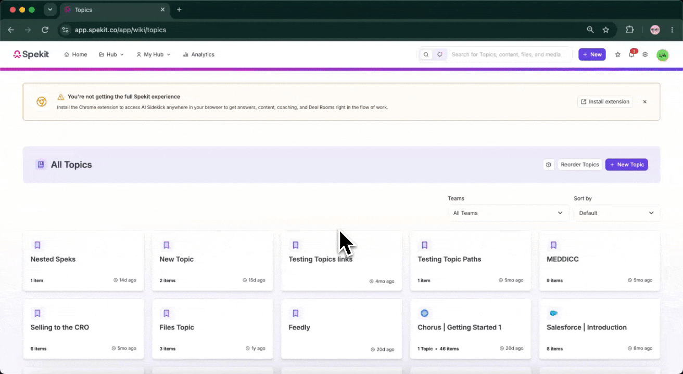Screen dimensions: 683x374
Task: Open the favorites star in Spekit header
Action: pyautogui.click(x=618, y=54)
